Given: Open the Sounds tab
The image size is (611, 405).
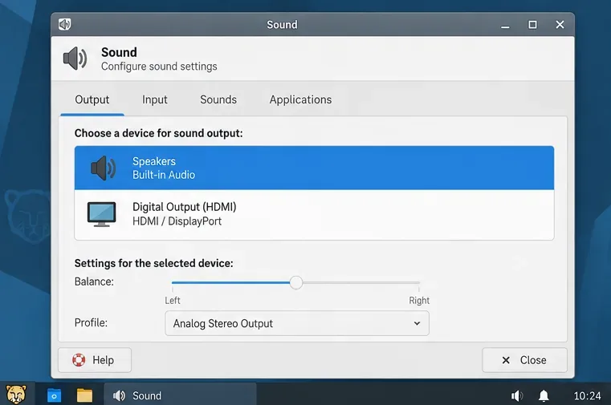Looking at the screenshot, I should click(x=218, y=99).
